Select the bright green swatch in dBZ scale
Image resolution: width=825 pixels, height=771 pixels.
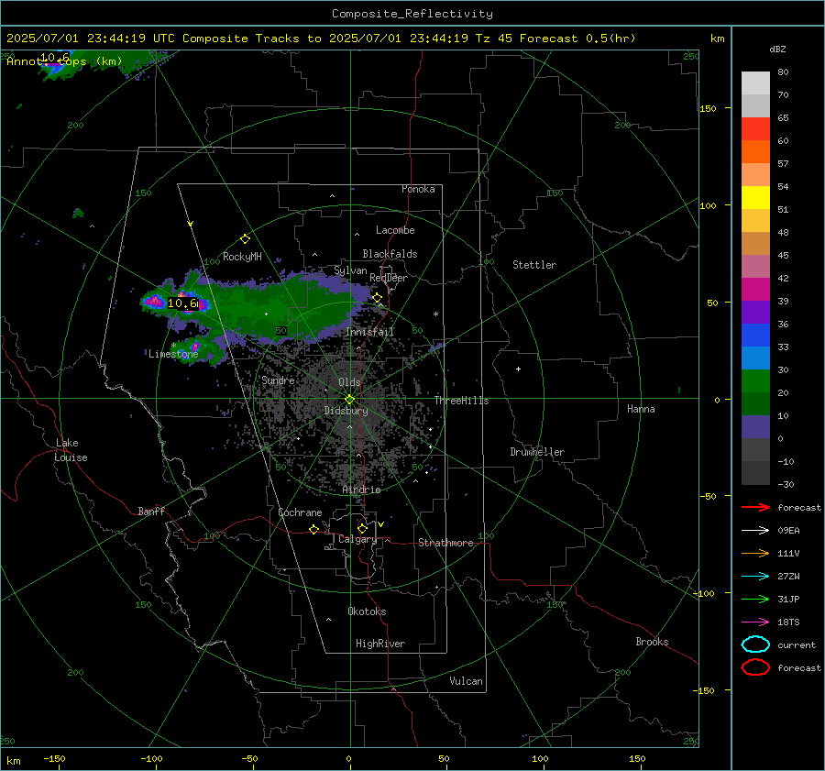click(x=755, y=381)
